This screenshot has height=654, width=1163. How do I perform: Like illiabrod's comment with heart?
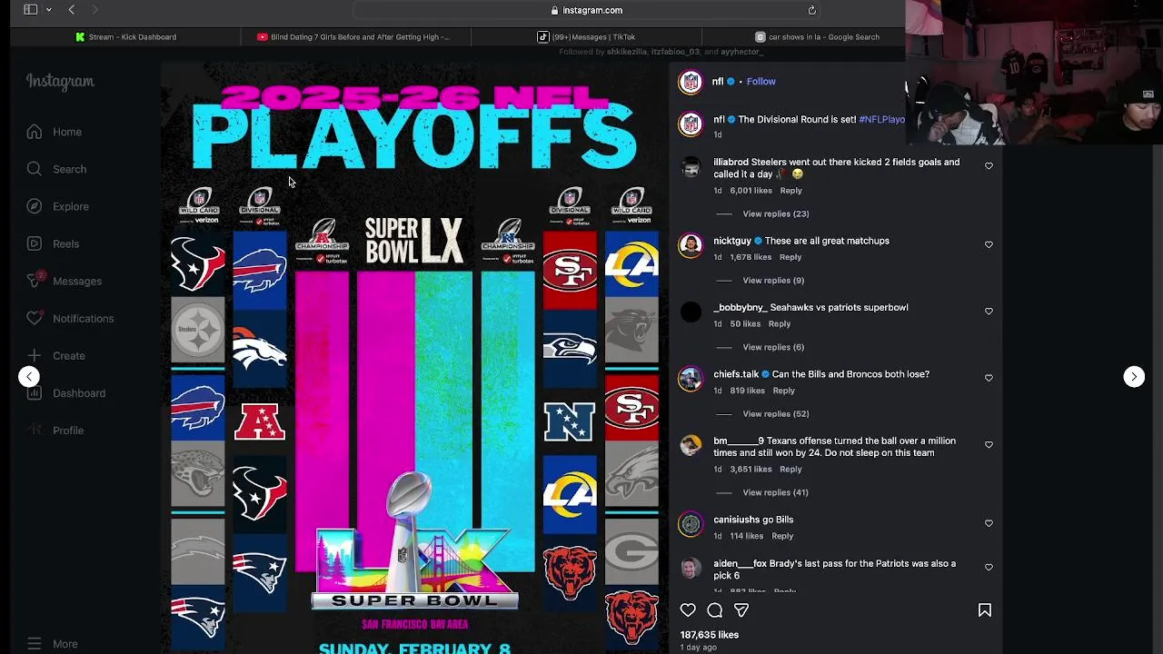(x=989, y=166)
